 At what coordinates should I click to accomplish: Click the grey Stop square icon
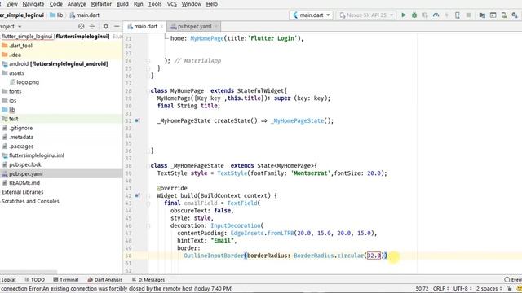point(468,15)
